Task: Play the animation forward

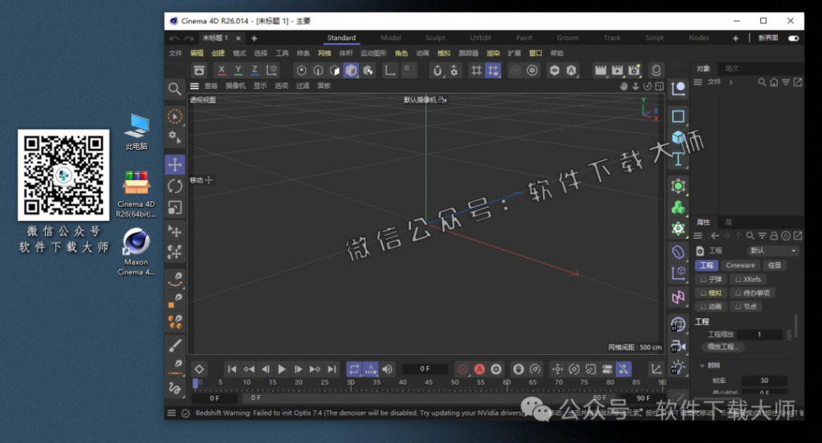Action: click(282, 369)
